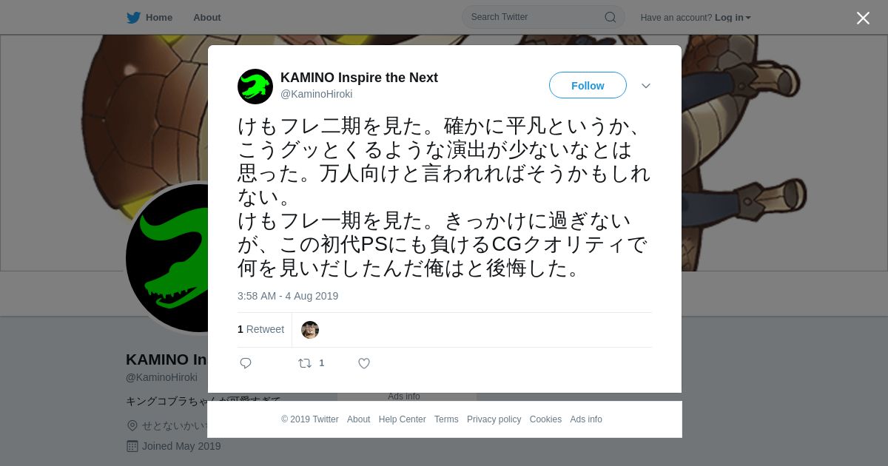The image size is (888, 466).
Task: Like the tweet with heart icon
Action: tap(364, 363)
